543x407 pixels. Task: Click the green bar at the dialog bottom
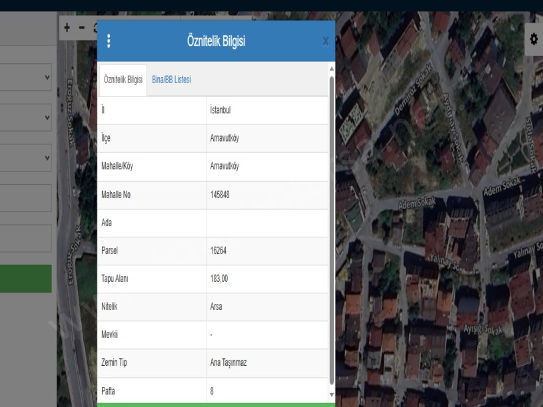(216, 404)
